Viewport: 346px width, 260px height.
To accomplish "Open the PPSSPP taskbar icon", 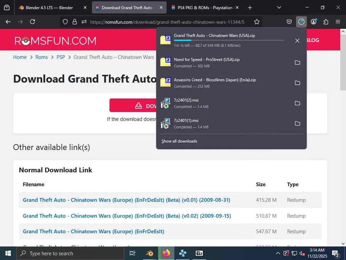I will [x=183, y=253].
